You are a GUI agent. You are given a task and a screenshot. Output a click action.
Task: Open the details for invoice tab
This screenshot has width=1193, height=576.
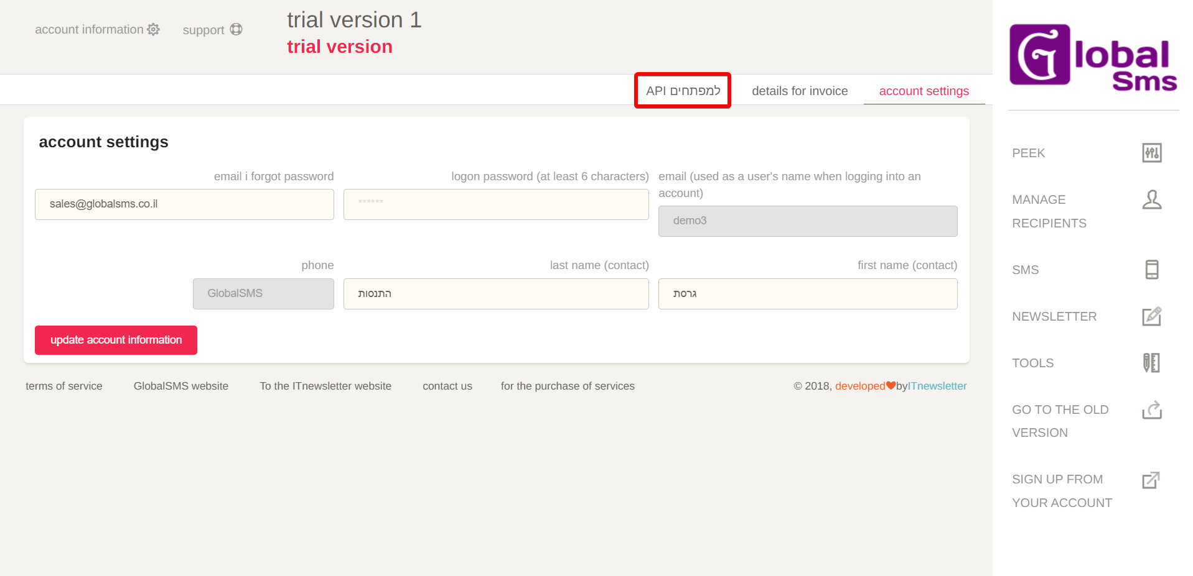[x=800, y=91]
